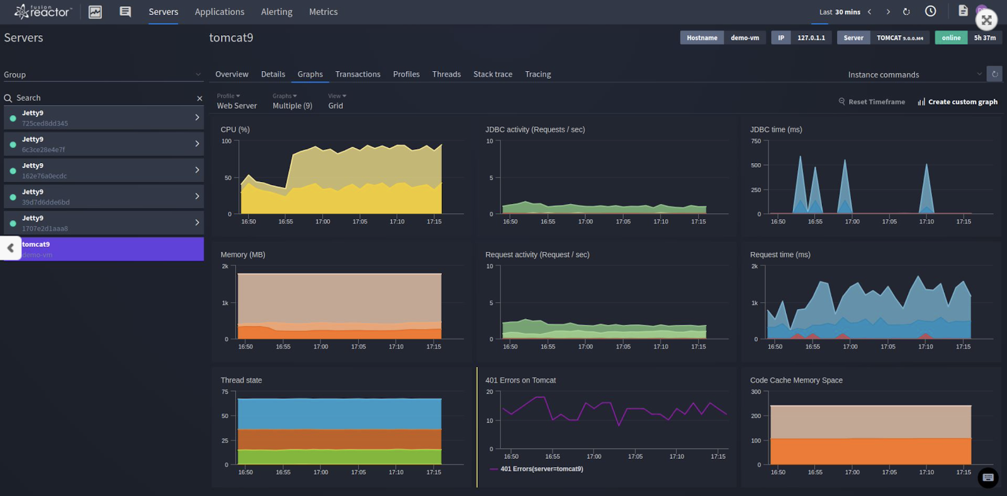Refresh data using top bar reload icon

click(906, 12)
